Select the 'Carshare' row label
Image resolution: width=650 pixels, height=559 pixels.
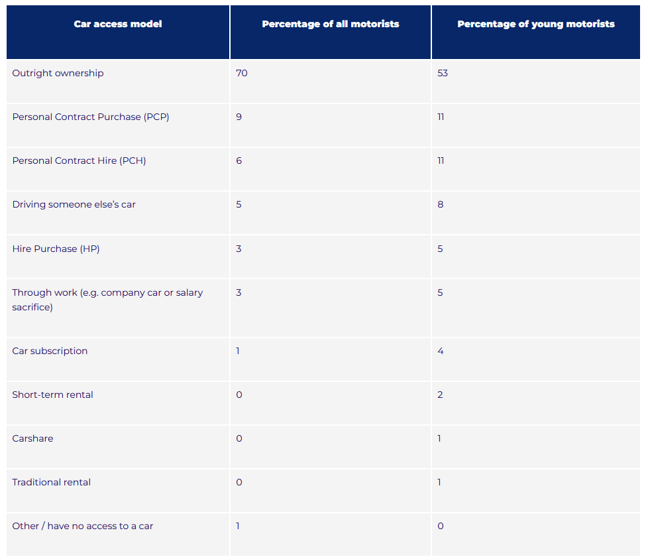32,438
